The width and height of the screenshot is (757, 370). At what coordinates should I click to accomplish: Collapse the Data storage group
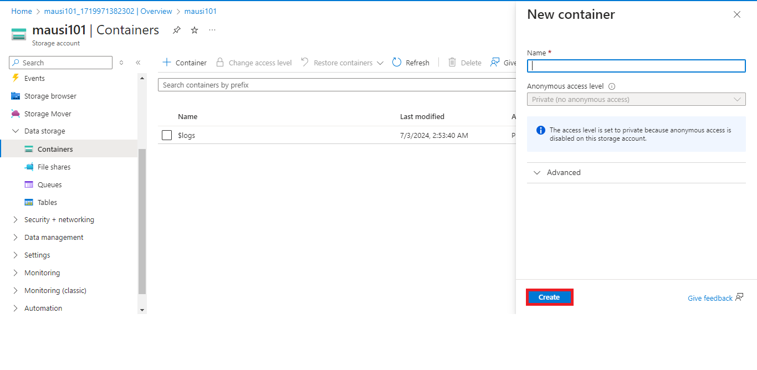point(16,131)
